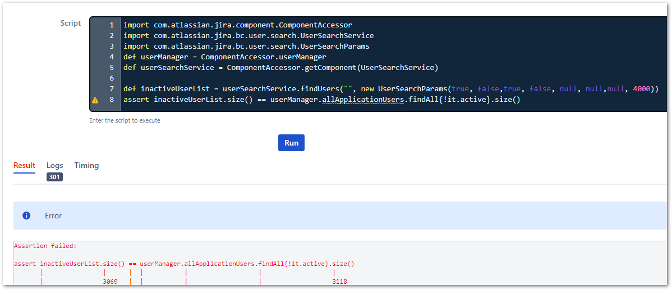Click the UserSearchService import line
Image resolution: width=672 pixels, height=290 pixels.
coord(248,35)
